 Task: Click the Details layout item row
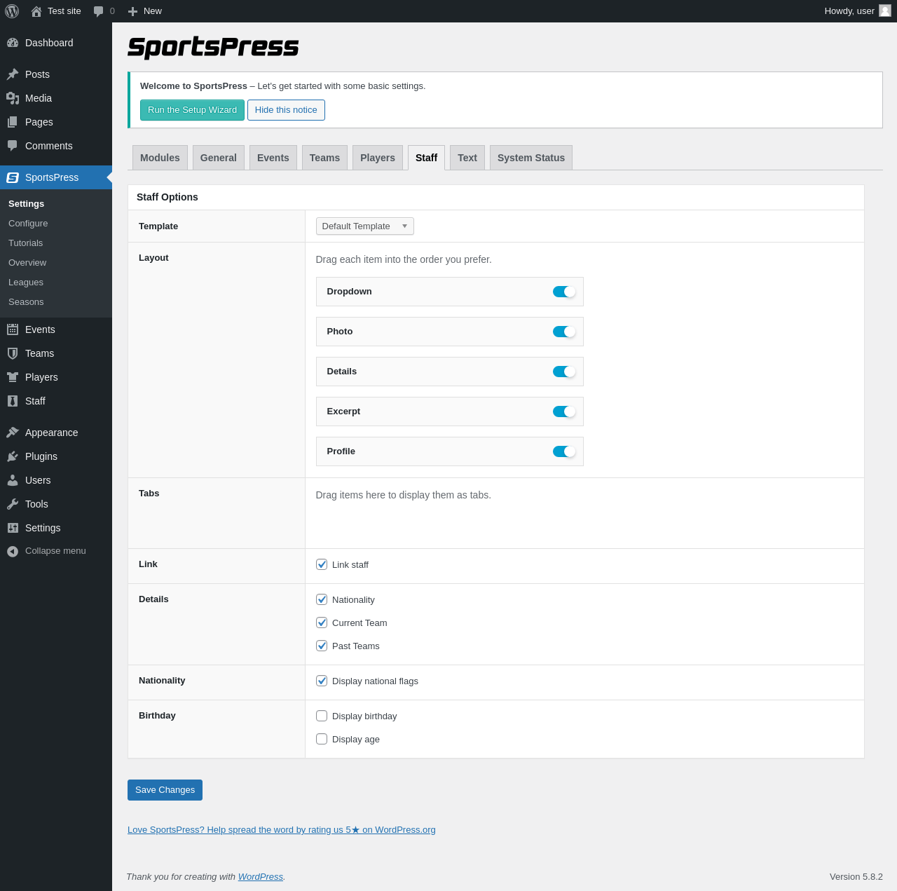[x=449, y=372]
